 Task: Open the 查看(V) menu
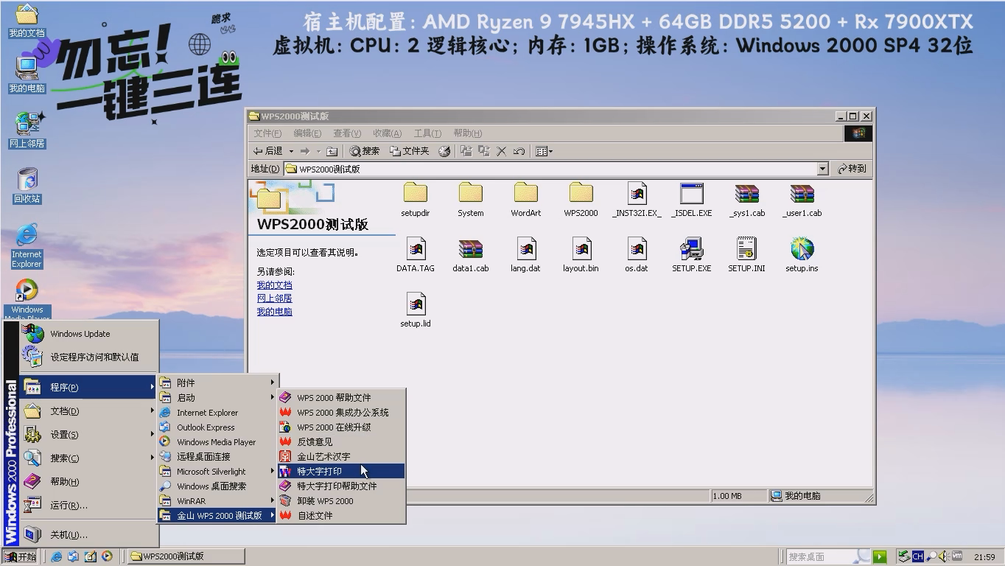[x=347, y=133]
